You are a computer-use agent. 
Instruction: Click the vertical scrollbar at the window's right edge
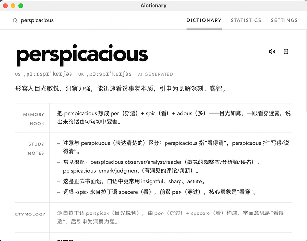306,71
